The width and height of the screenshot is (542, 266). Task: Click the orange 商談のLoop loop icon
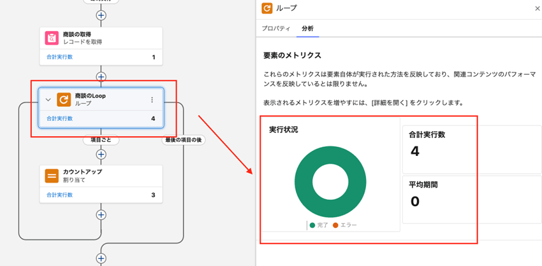[64, 99]
